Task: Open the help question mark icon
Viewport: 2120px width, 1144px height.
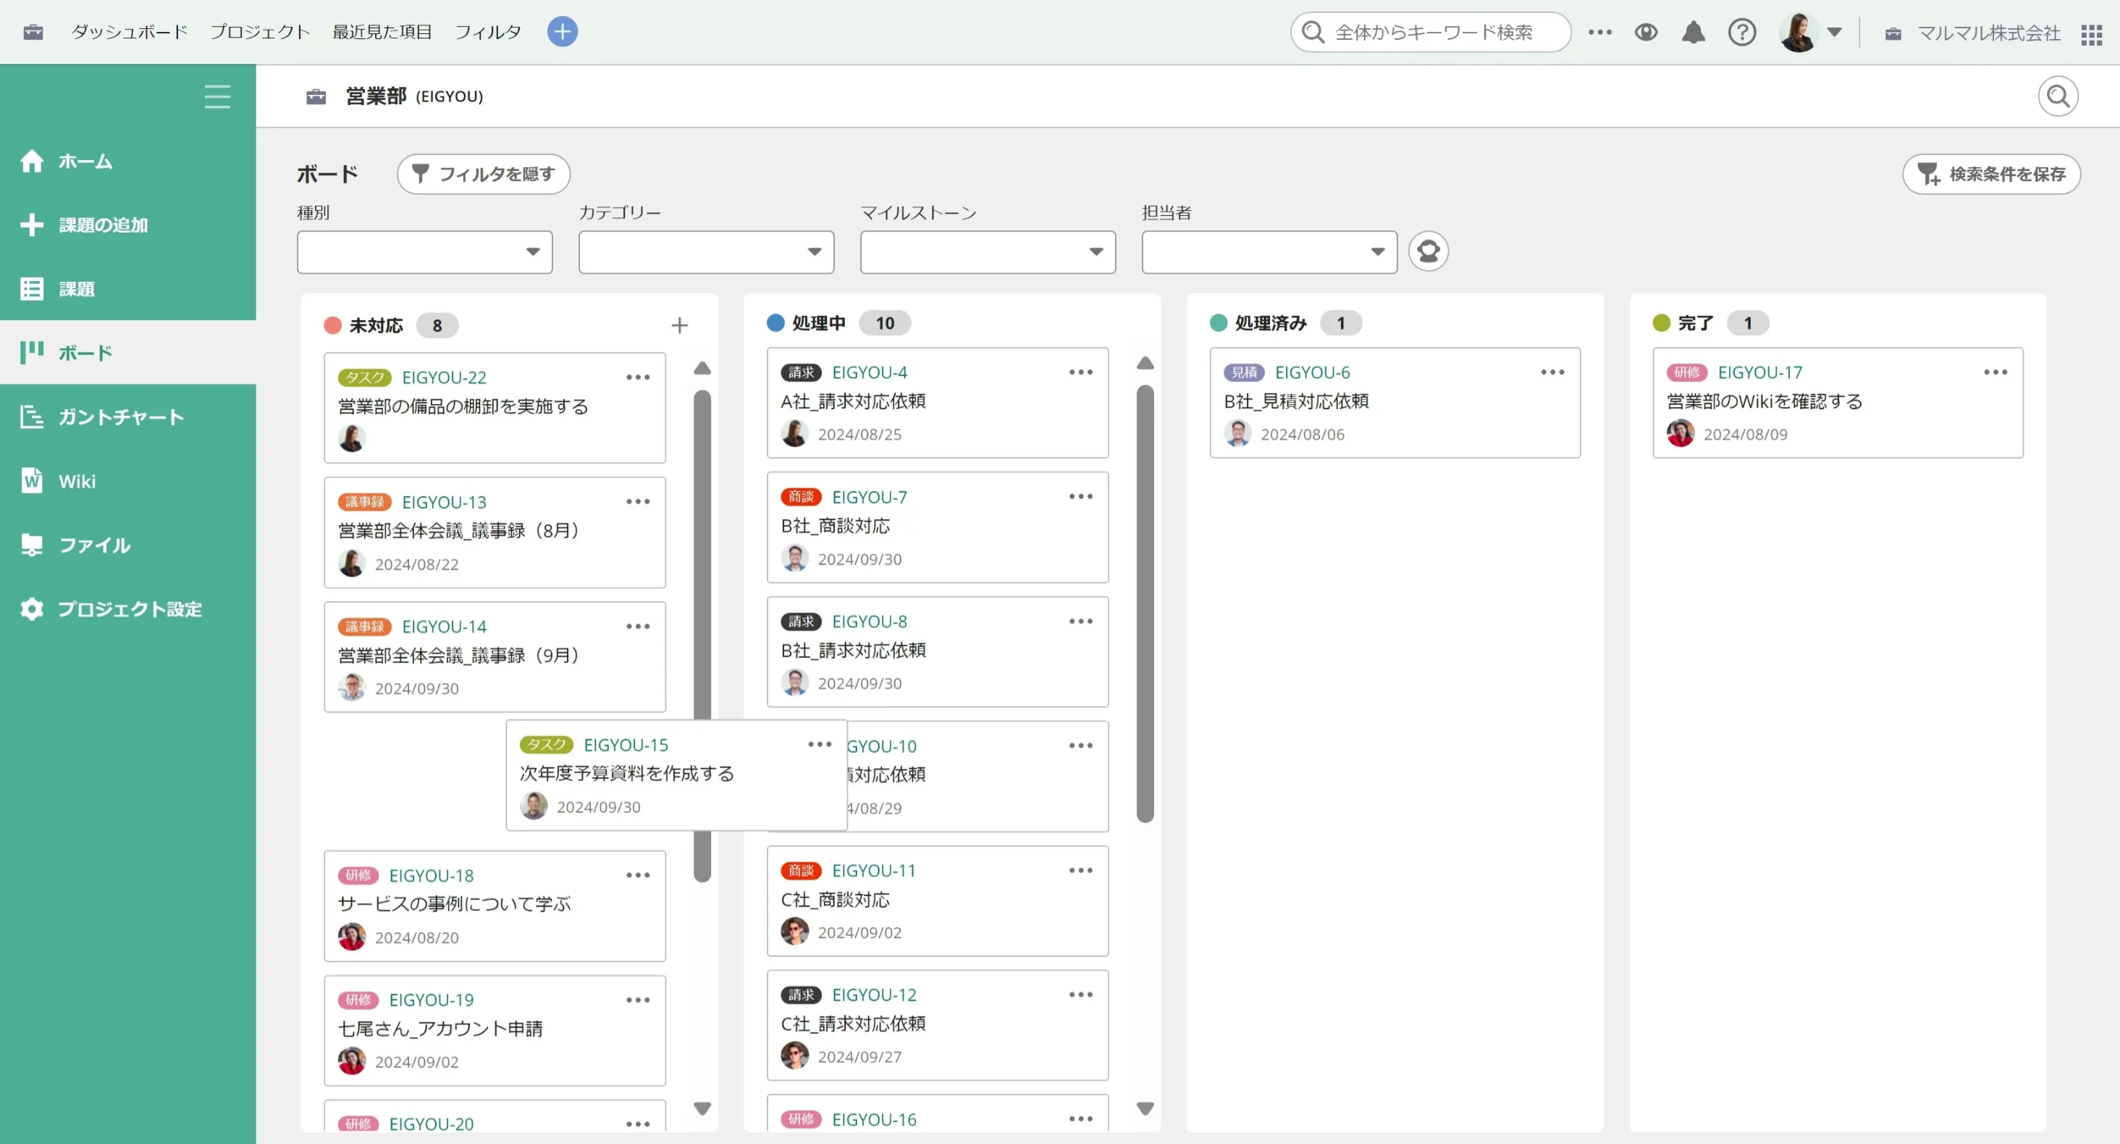Action: coord(1741,32)
